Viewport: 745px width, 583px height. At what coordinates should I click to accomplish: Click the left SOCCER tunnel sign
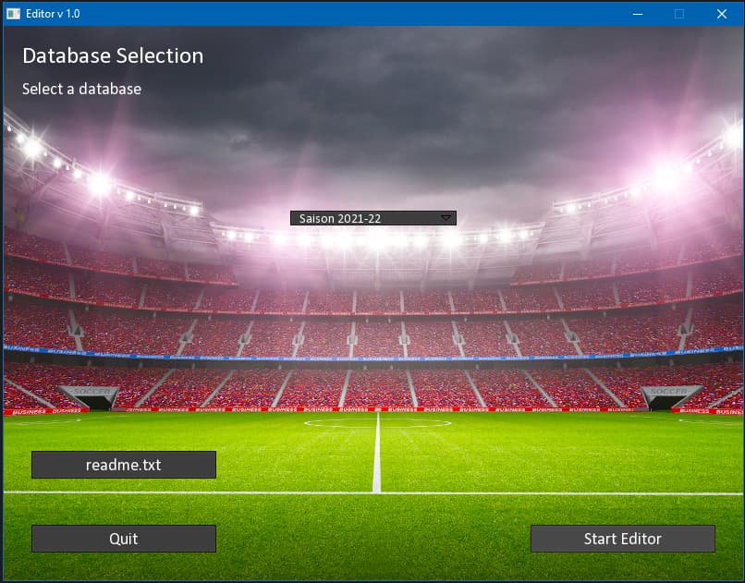92,391
